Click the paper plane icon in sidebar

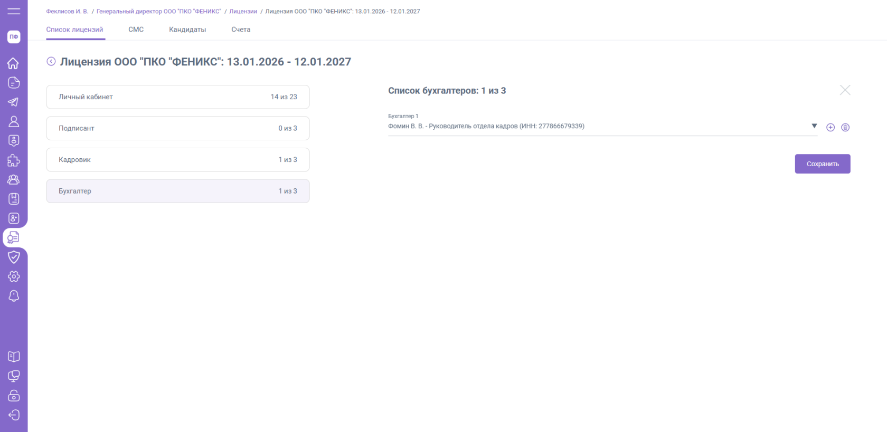(x=13, y=102)
